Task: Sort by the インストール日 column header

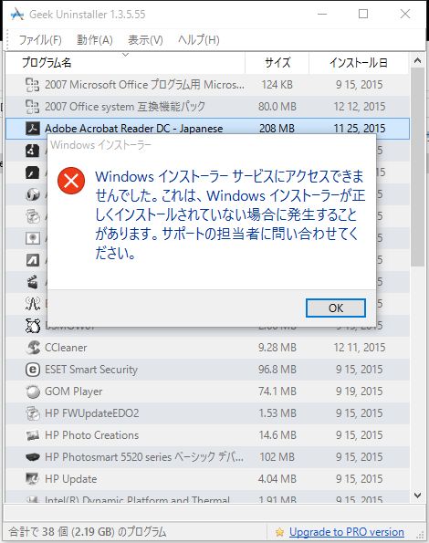Action: [359, 63]
